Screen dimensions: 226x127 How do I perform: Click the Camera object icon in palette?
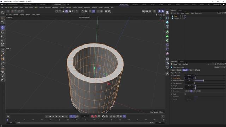pyautogui.click(x=167, y=63)
